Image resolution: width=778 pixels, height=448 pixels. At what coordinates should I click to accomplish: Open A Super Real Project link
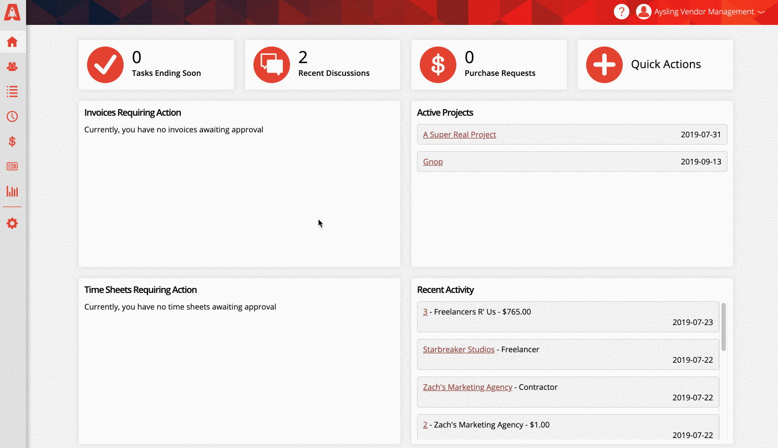click(460, 135)
